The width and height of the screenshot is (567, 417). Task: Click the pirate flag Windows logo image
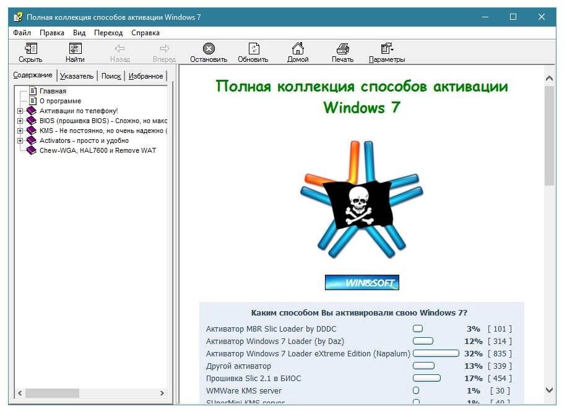(361, 199)
